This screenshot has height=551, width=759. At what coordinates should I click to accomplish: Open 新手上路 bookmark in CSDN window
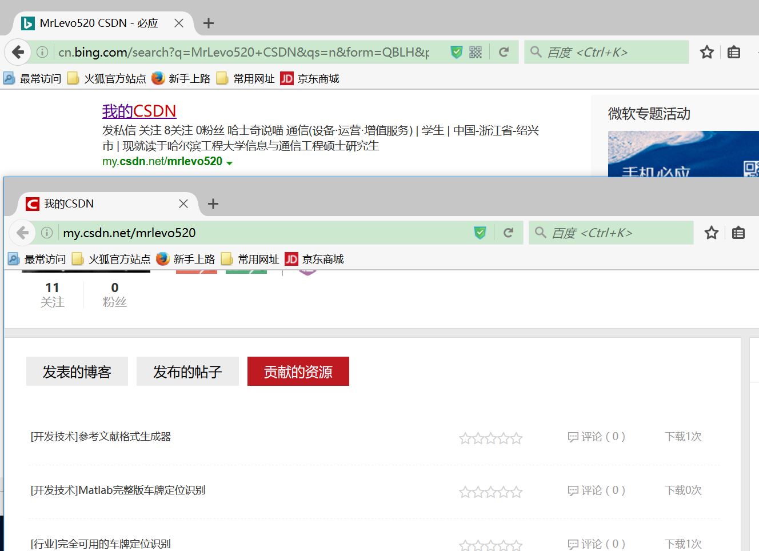(186, 259)
